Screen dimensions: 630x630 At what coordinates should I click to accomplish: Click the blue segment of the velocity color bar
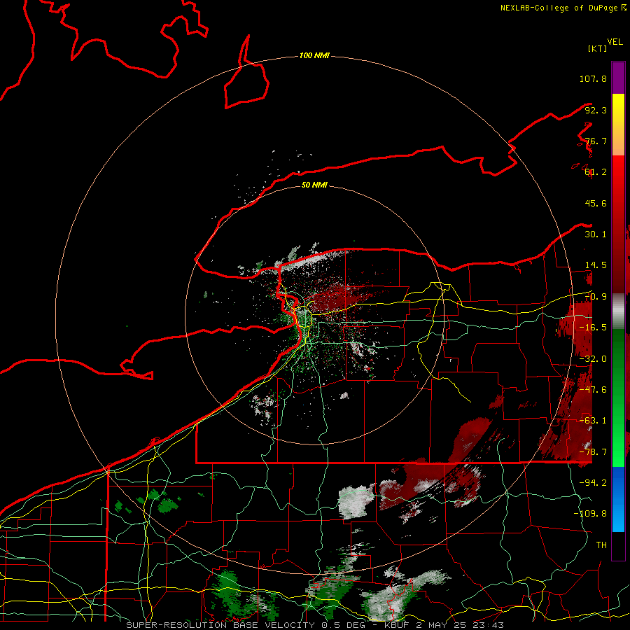point(618,499)
